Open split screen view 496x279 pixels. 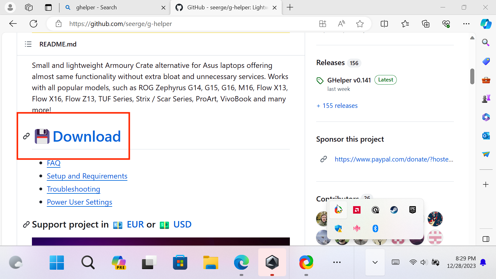pos(384,24)
